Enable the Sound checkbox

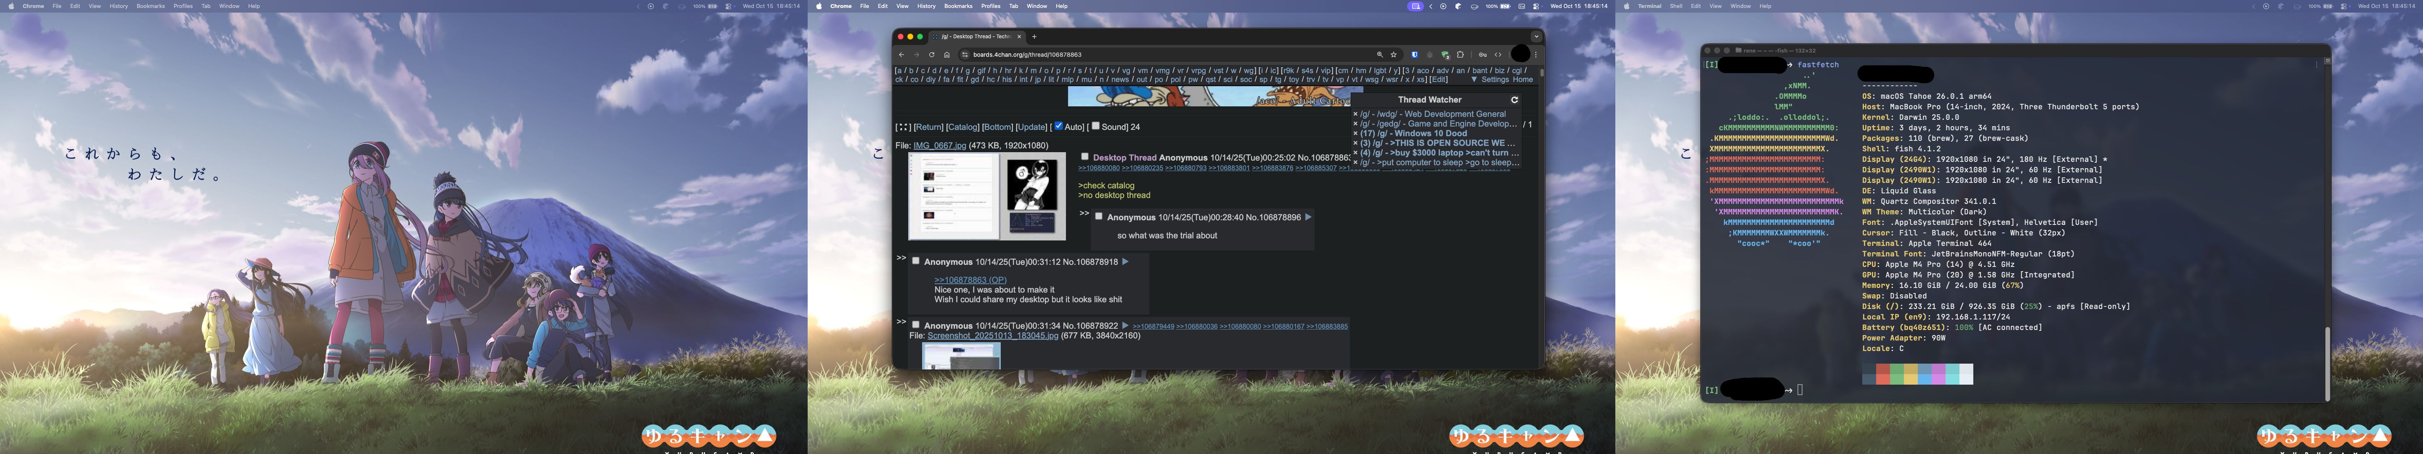1096,126
